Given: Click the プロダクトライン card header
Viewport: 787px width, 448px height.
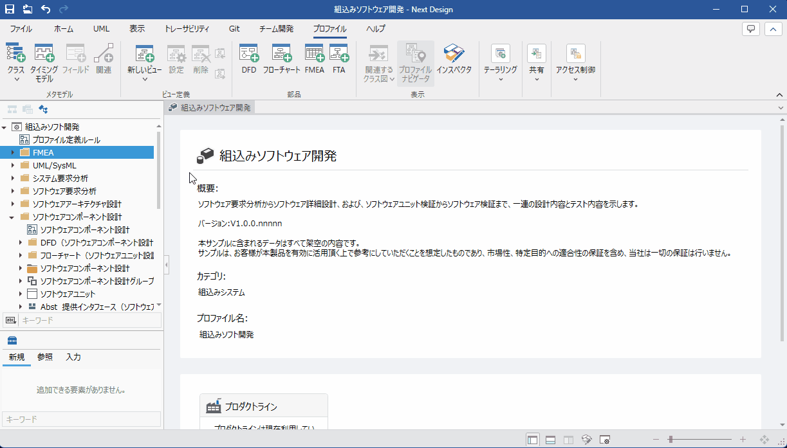Looking at the screenshot, I should click(x=264, y=407).
